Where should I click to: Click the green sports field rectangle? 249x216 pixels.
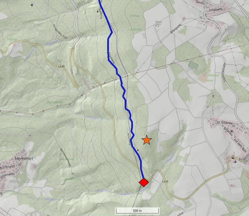pos(194,65)
